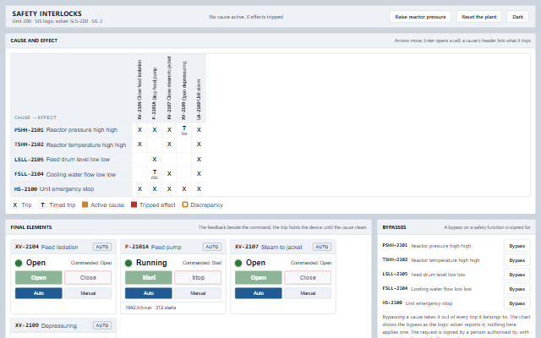Click the T Timed trip legend key
Image resolution: width=541 pixels, height=338 pixels.
[42, 204]
